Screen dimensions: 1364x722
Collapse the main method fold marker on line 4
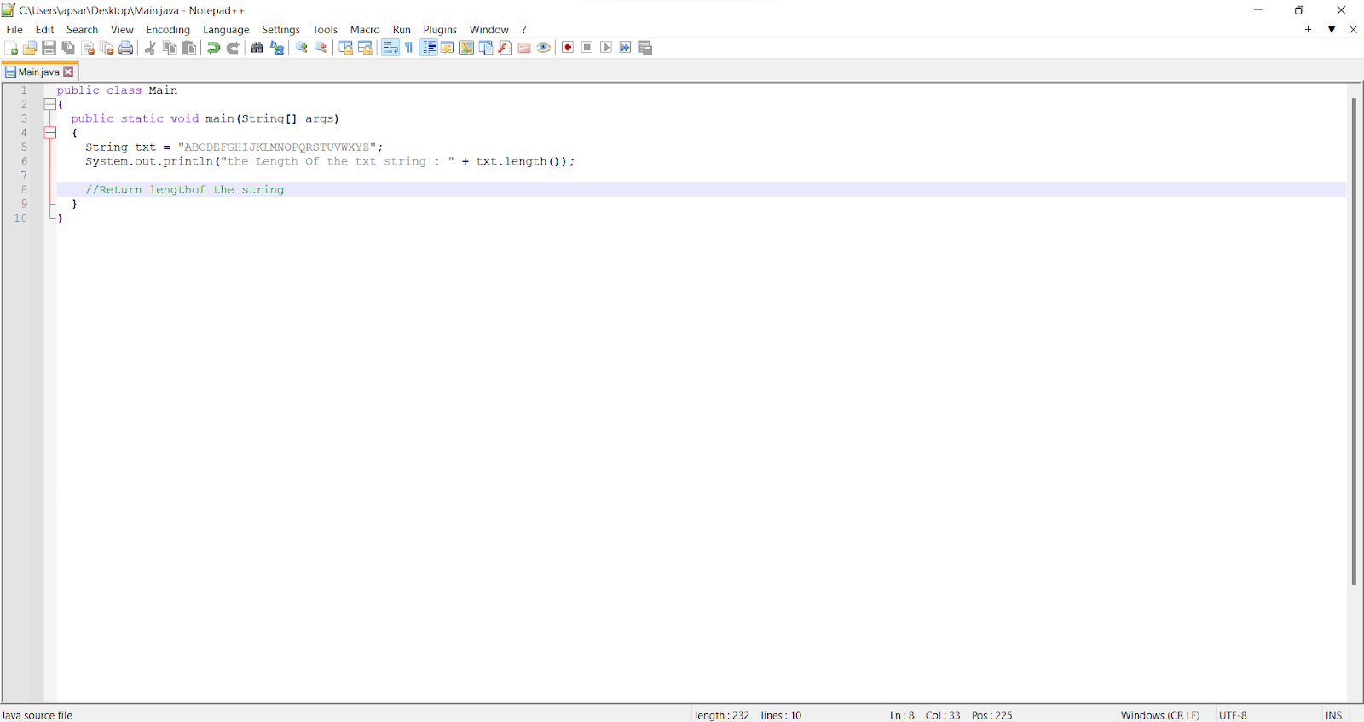click(50, 133)
